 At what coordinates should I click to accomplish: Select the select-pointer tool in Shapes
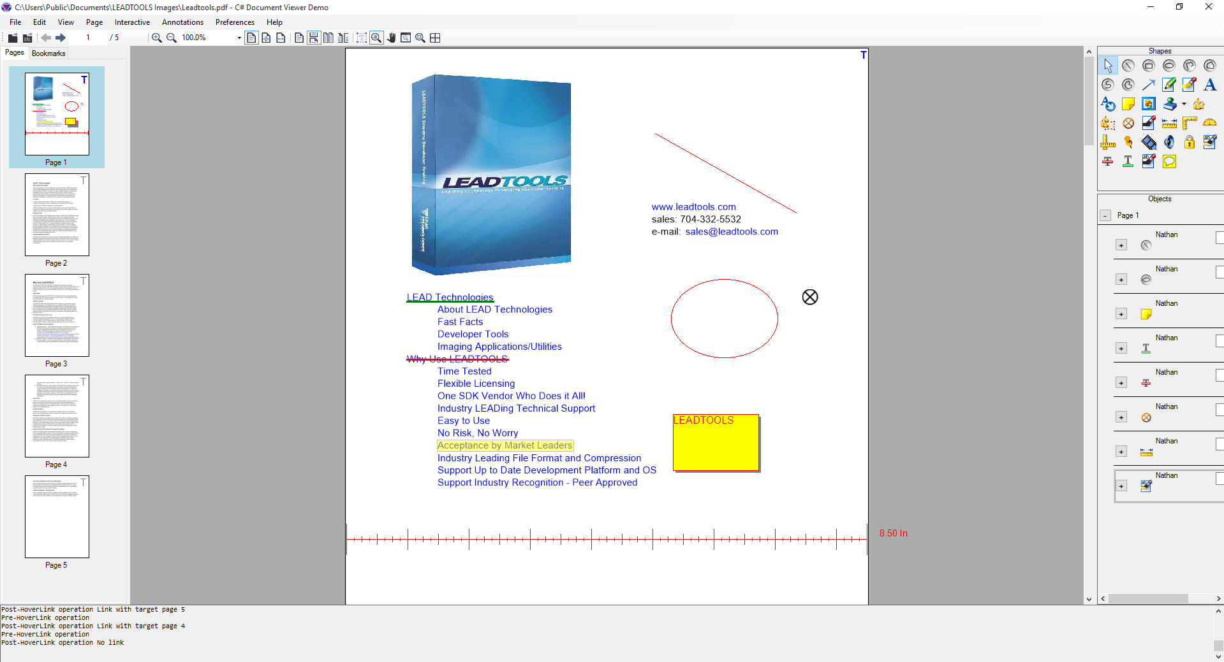click(1108, 66)
